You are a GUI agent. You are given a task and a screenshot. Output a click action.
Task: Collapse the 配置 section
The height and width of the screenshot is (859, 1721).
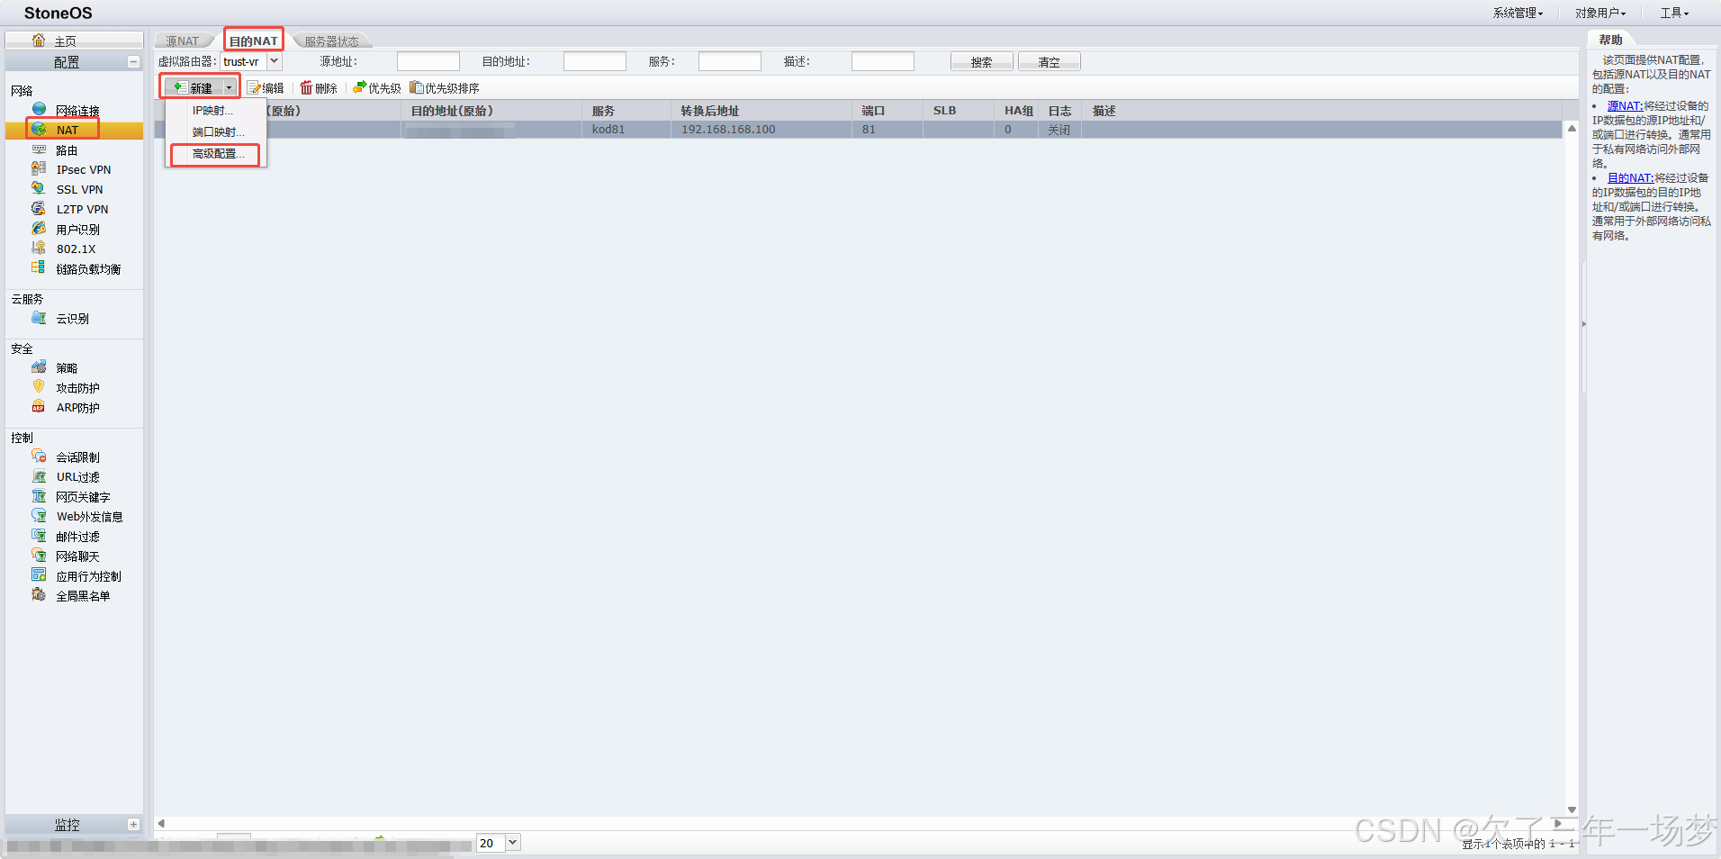pos(133,62)
